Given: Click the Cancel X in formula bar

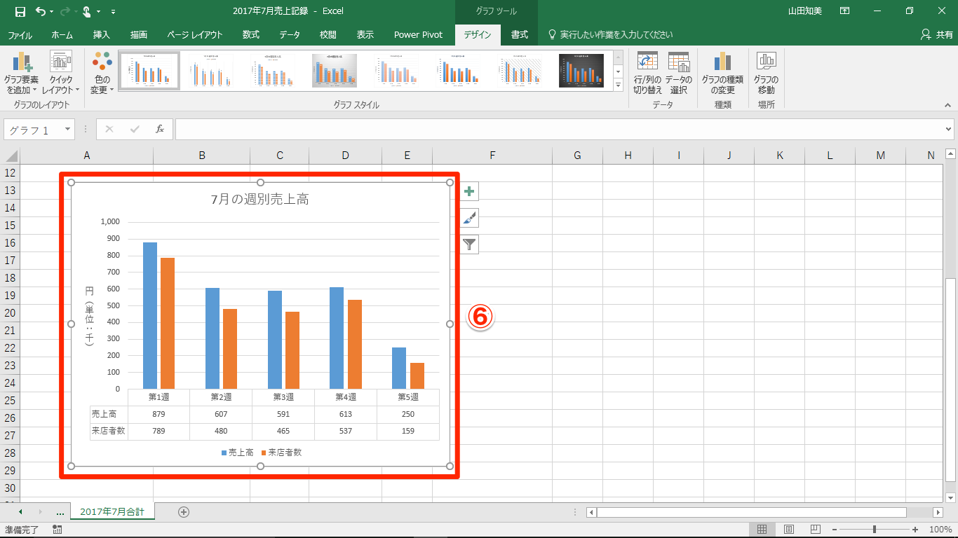Looking at the screenshot, I should [109, 129].
